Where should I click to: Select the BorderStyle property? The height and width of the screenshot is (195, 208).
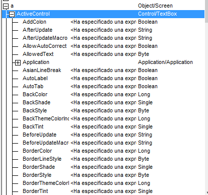[x=37, y=175]
